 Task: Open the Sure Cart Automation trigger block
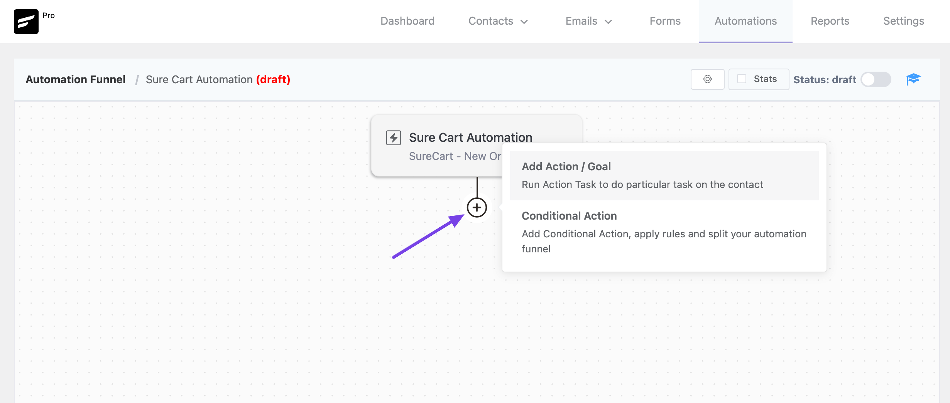[477, 146]
